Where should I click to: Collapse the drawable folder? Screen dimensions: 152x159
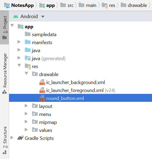27,73
